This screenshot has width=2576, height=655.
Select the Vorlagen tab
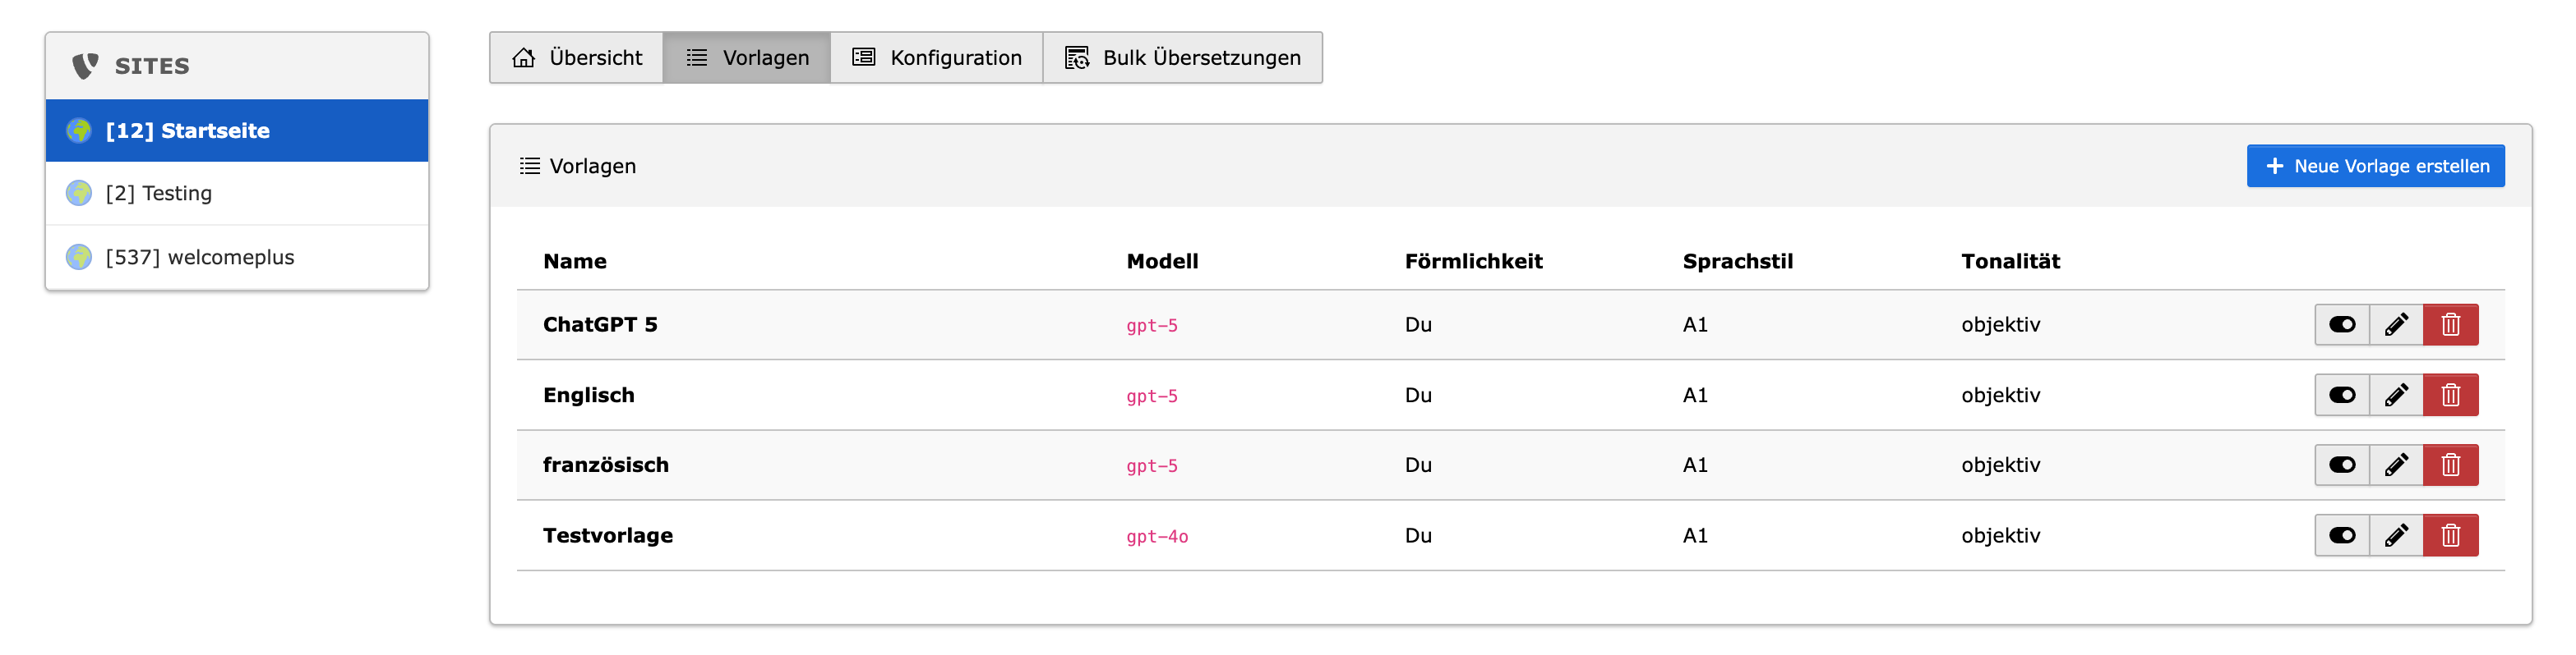pyautogui.click(x=747, y=58)
